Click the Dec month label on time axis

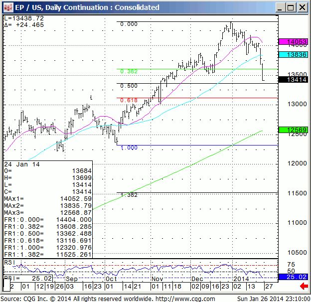197,279
